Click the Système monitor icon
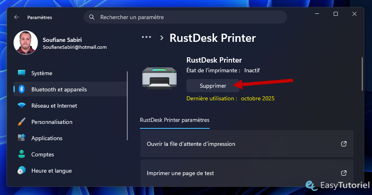372x195 pixels. (x=22, y=73)
